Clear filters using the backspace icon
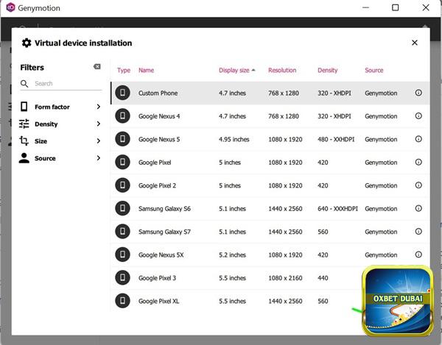This screenshot has width=442, height=345. coord(97,67)
